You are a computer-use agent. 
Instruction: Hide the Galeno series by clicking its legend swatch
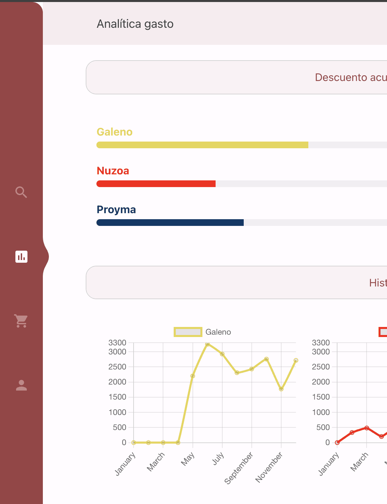[x=188, y=332]
